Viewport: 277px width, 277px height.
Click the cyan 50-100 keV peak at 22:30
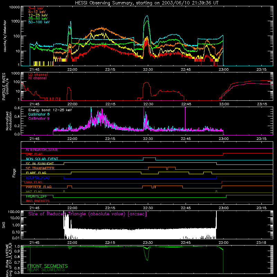pos(147,16)
